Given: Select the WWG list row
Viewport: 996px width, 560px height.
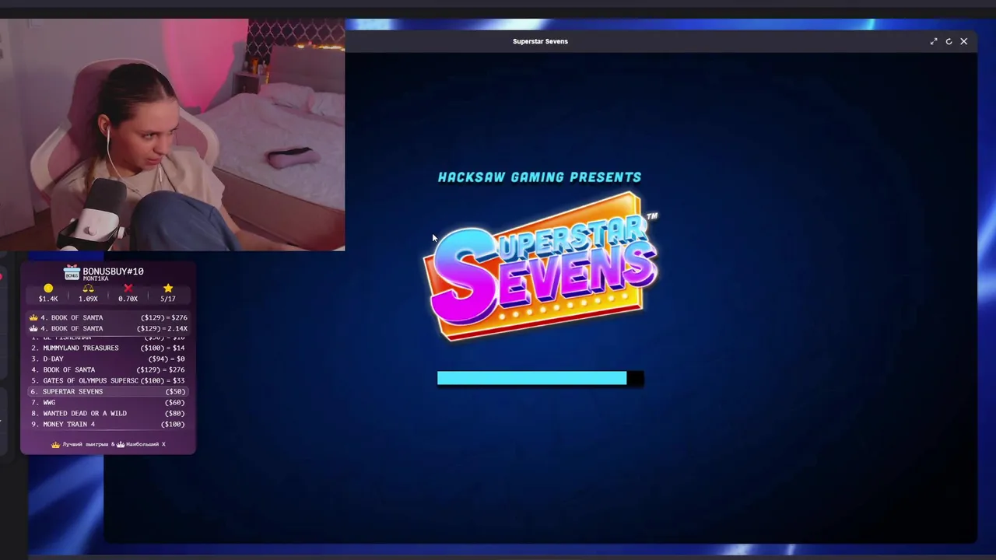Looking at the screenshot, I should coord(108,402).
